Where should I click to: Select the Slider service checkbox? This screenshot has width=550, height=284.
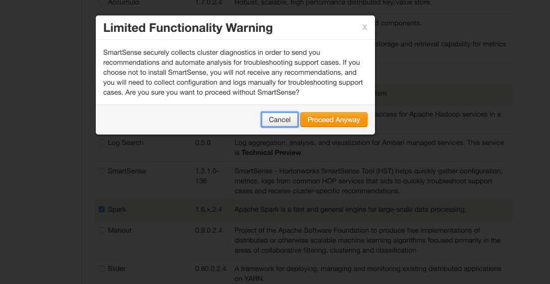[x=102, y=269]
